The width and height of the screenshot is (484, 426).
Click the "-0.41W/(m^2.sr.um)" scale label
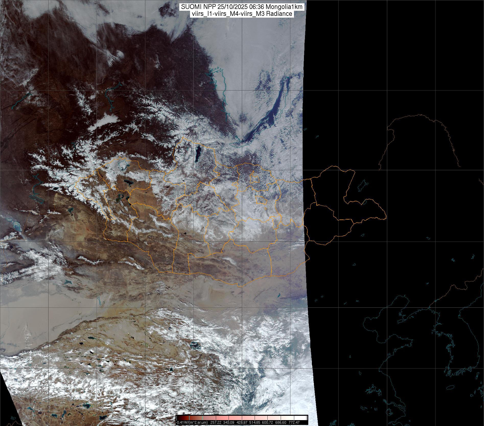click(192, 422)
